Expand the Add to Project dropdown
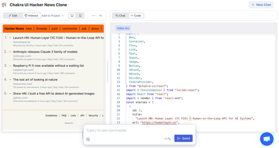279x148 pixels. coord(53,16)
